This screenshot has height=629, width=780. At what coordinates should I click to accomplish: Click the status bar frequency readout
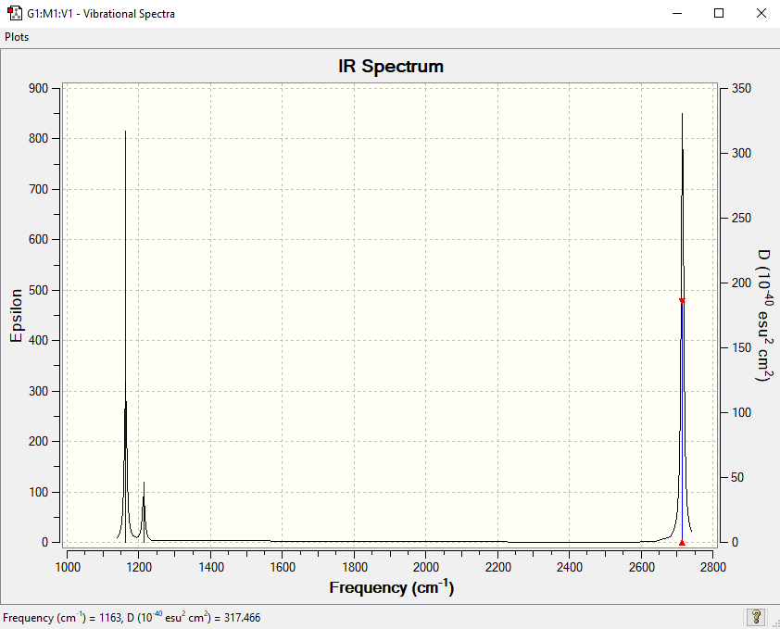click(132, 618)
